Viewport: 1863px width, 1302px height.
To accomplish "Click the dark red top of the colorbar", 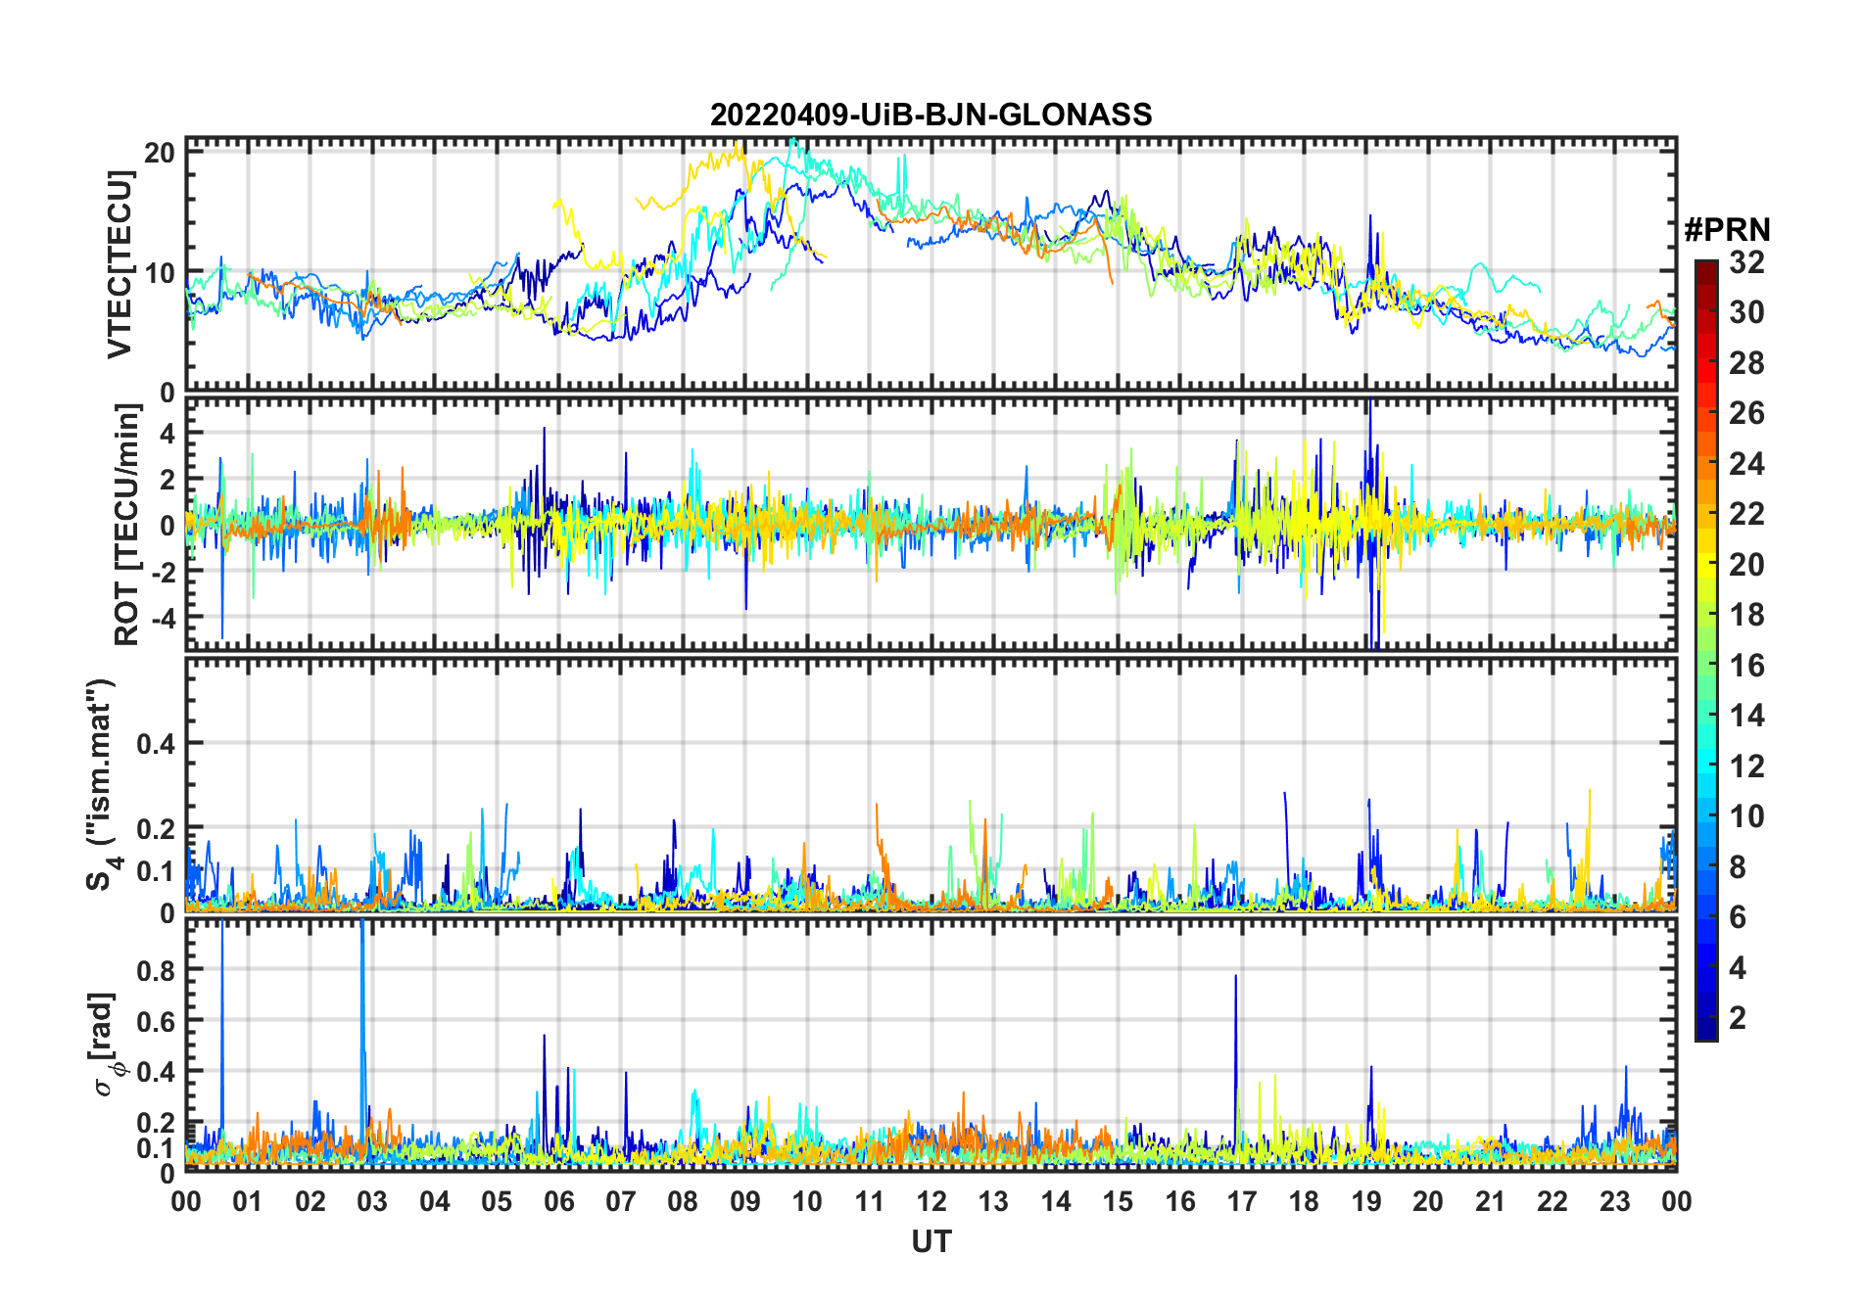I will (1706, 266).
